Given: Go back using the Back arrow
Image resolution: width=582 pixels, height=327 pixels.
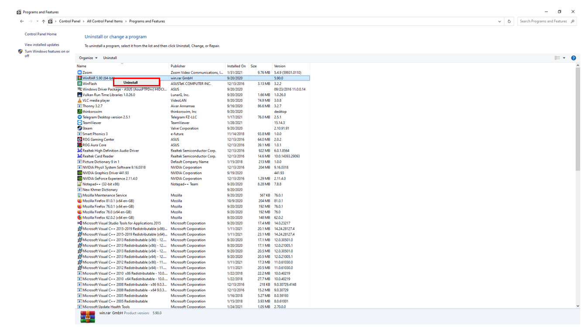Looking at the screenshot, I should (22, 21).
